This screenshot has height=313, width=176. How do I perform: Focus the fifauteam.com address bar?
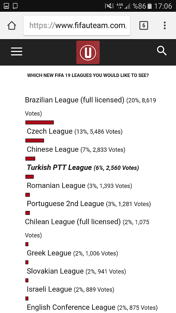[77, 25]
